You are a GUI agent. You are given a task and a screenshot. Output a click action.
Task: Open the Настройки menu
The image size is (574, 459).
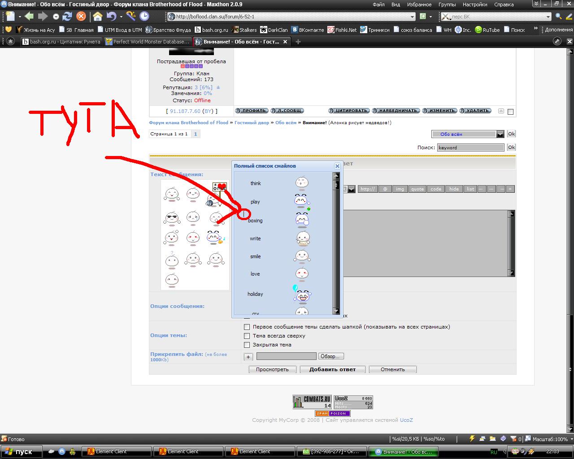[475, 4]
